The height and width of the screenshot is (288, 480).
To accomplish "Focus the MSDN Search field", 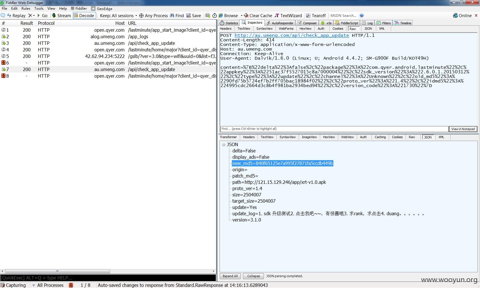I will [x=343, y=15].
